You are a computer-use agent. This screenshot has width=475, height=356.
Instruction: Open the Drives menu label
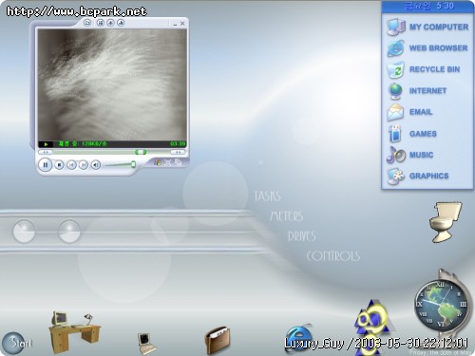[302, 236]
